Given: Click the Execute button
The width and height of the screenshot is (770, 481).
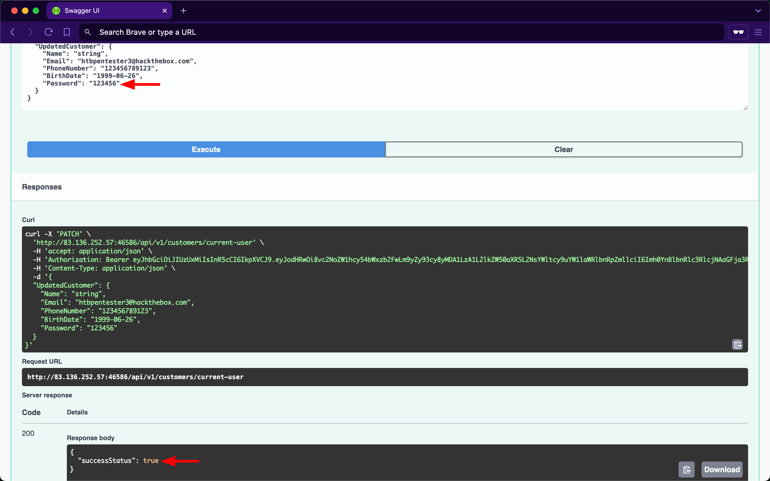Looking at the screenshot, I should (206, 150).
